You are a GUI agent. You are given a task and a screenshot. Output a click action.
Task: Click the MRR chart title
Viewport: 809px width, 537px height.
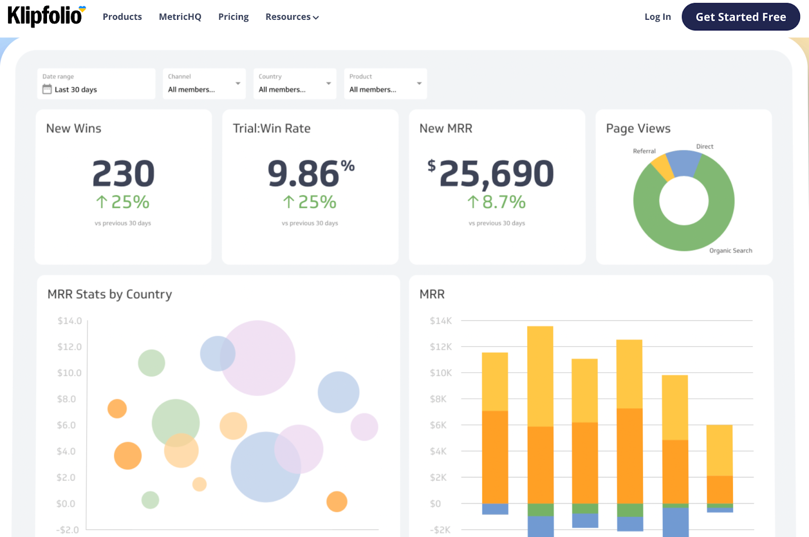tap(432, 294)
